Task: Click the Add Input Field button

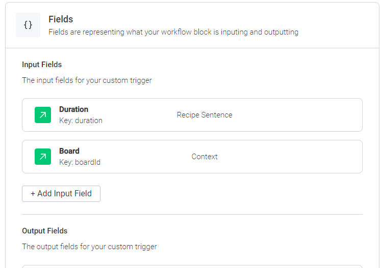Action: [61, 194]
